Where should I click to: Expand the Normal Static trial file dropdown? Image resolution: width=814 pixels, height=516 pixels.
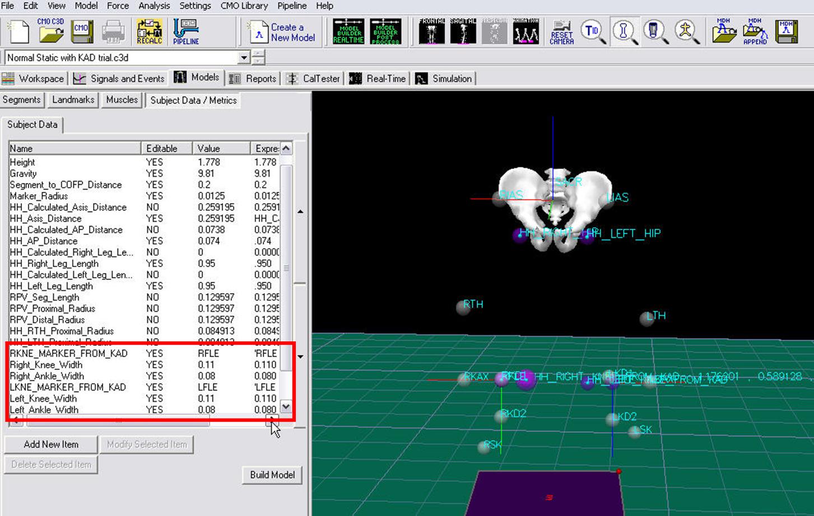(x=244, y=58)
